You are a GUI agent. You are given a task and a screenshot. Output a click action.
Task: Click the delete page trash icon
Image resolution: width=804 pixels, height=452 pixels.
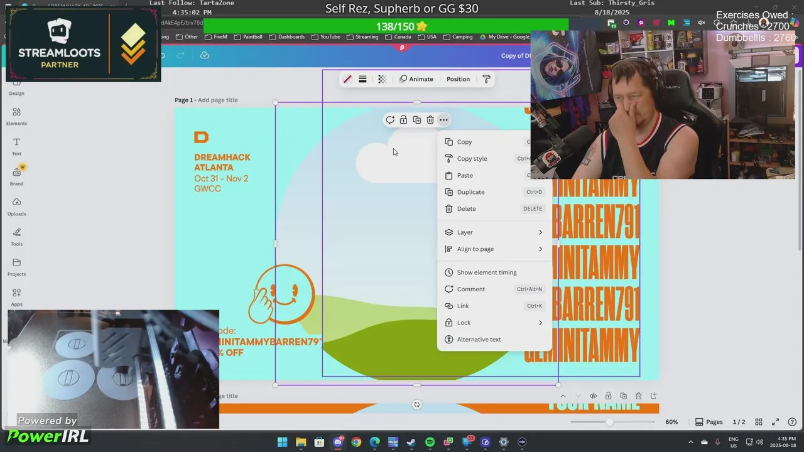coord(638,396)
